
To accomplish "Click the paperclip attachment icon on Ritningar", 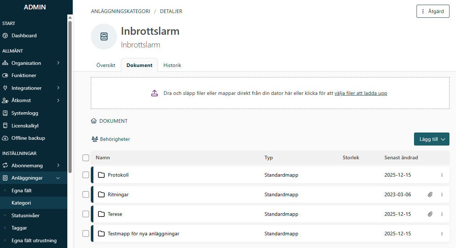I will point(430,194).
